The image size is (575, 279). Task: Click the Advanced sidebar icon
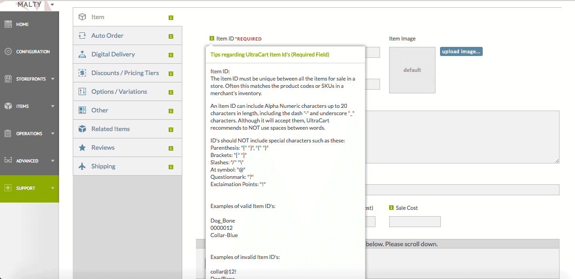pyautogui.click(x=8, y=161)
